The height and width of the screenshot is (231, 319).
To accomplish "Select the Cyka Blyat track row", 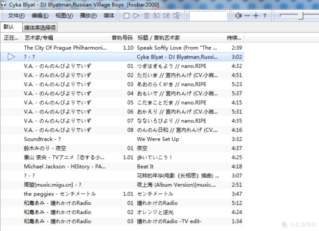I will [x=122, y=57].
